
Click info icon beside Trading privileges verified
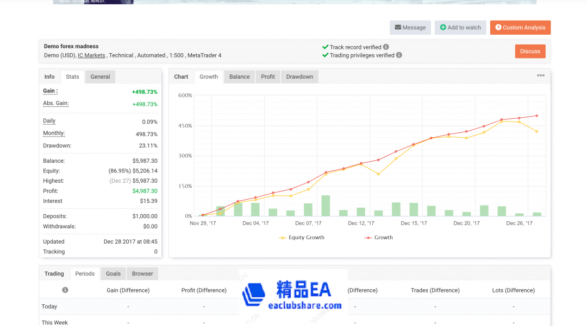[399, 55]
